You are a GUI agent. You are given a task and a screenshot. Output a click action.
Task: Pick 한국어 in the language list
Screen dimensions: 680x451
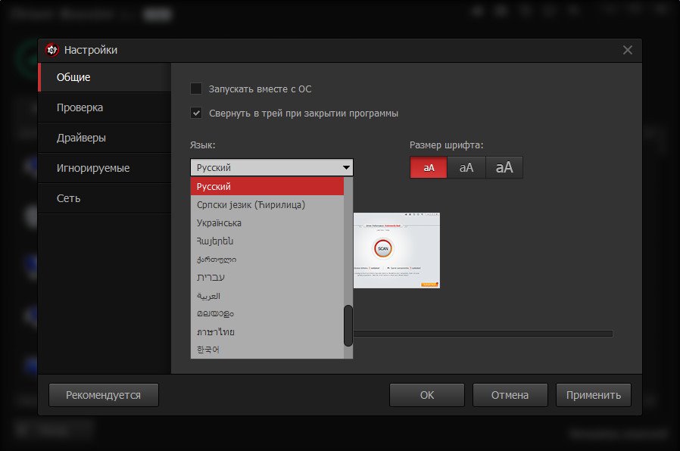207,350
